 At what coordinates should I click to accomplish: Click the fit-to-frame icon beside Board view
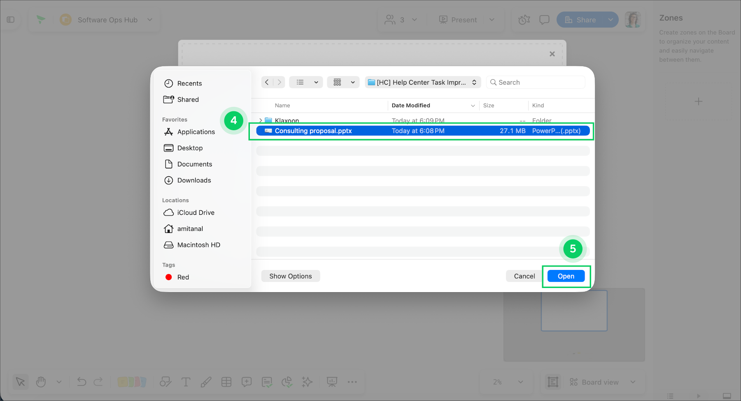(x=553, y=382)
